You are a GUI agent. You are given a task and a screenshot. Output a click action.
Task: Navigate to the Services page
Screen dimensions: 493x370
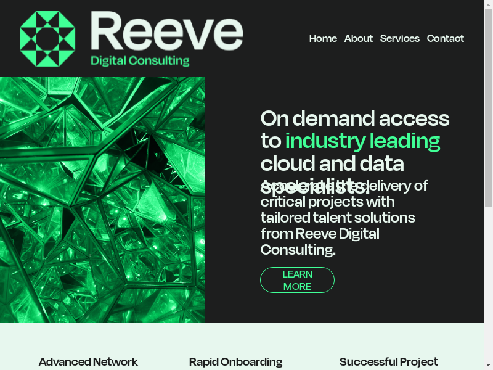tap(399, 38)
